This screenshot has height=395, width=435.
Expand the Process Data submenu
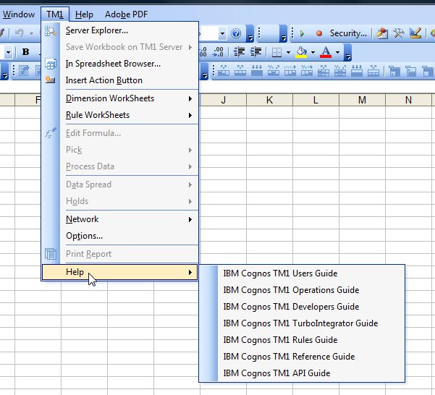click(x=120, y=166)
